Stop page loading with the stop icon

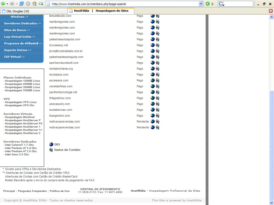(x=28, y=4)
